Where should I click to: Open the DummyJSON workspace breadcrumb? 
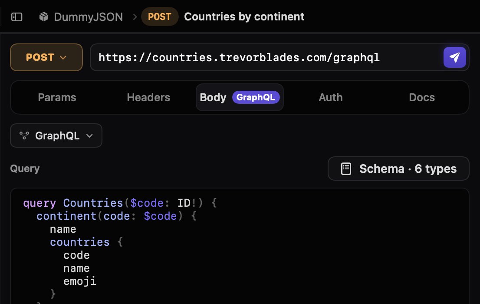(89, 17)
